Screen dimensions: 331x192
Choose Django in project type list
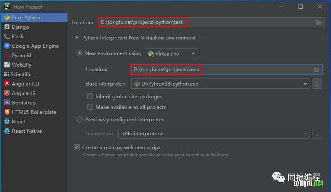[x=34, y=27]
